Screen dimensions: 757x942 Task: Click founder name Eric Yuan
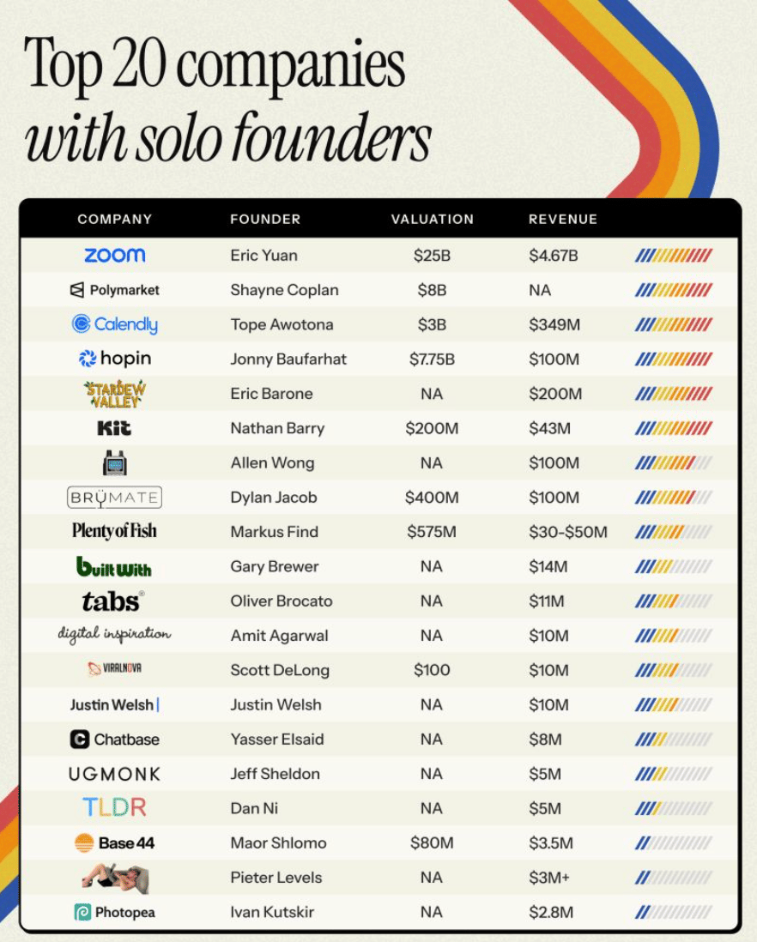(x=263, y=256)
